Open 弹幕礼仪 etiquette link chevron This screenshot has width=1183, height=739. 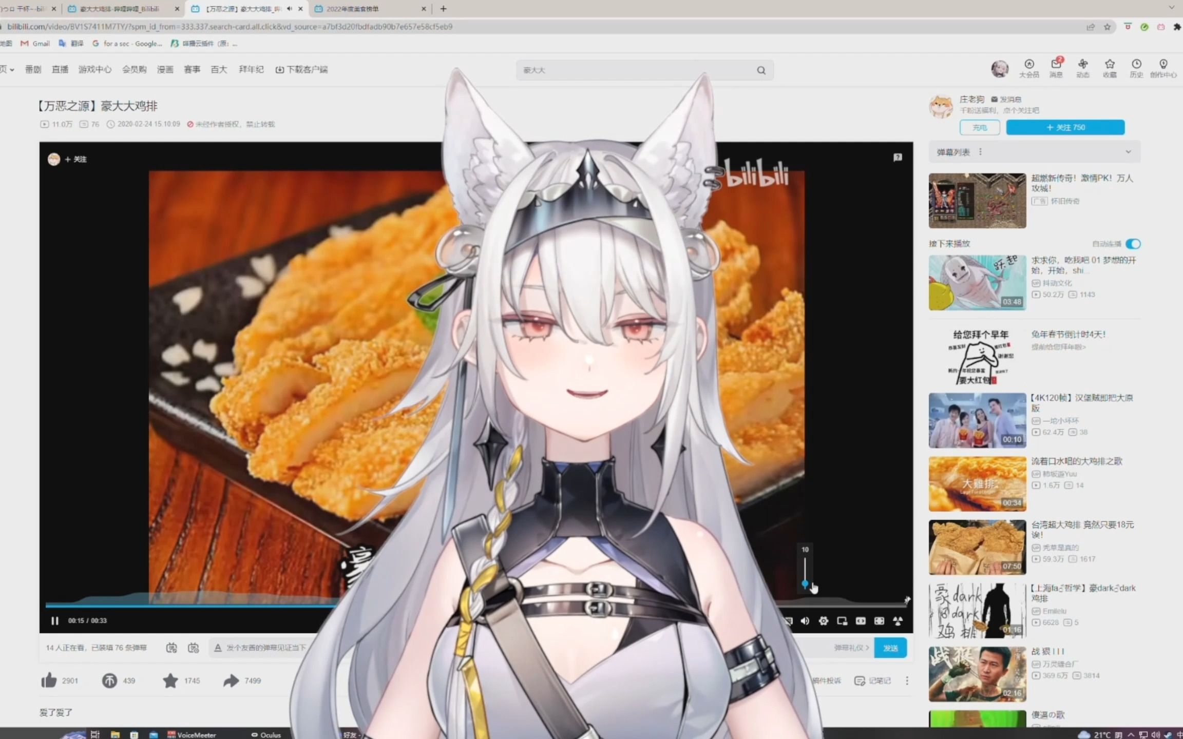(x=867, y=648)
